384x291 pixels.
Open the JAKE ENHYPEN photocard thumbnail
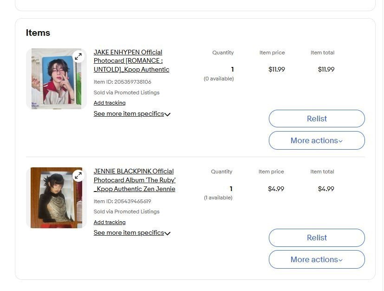(x=56, y=79)
